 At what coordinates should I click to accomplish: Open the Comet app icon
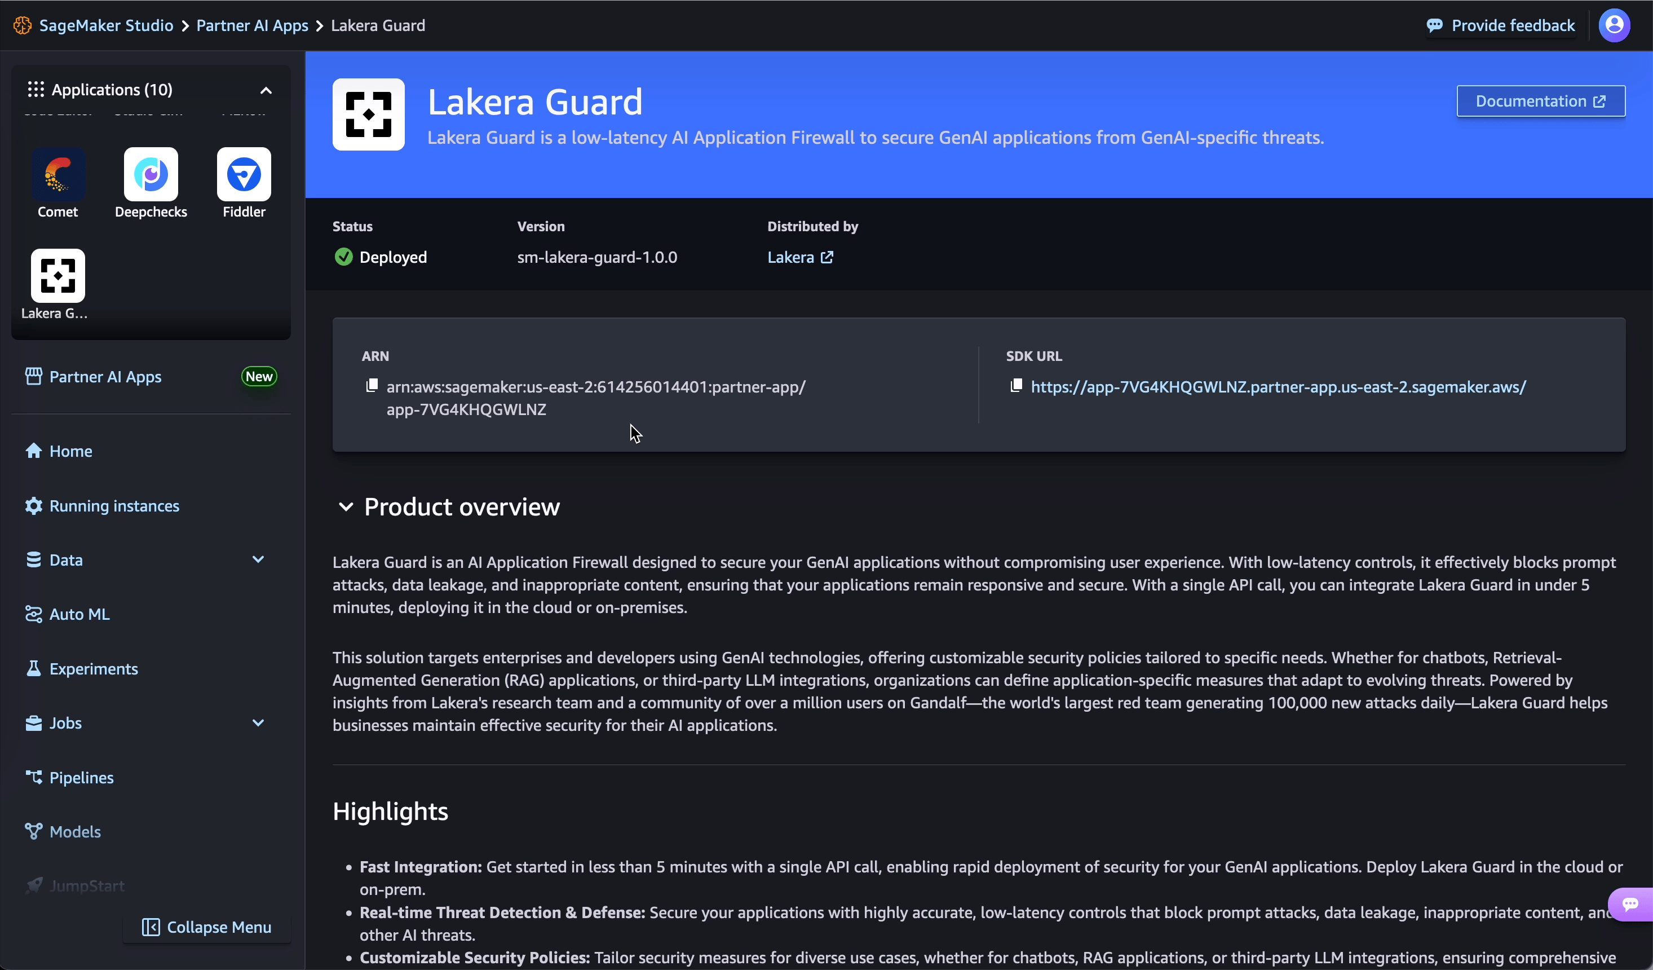(x=58, y=175)
